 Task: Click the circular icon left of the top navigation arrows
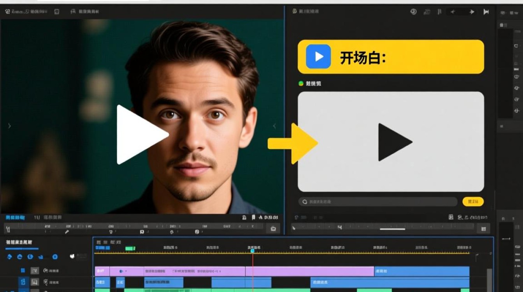[x=413, y=12]
